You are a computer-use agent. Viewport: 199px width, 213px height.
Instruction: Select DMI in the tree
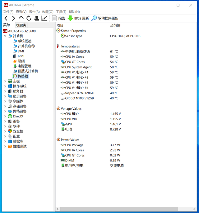point(21,51)
